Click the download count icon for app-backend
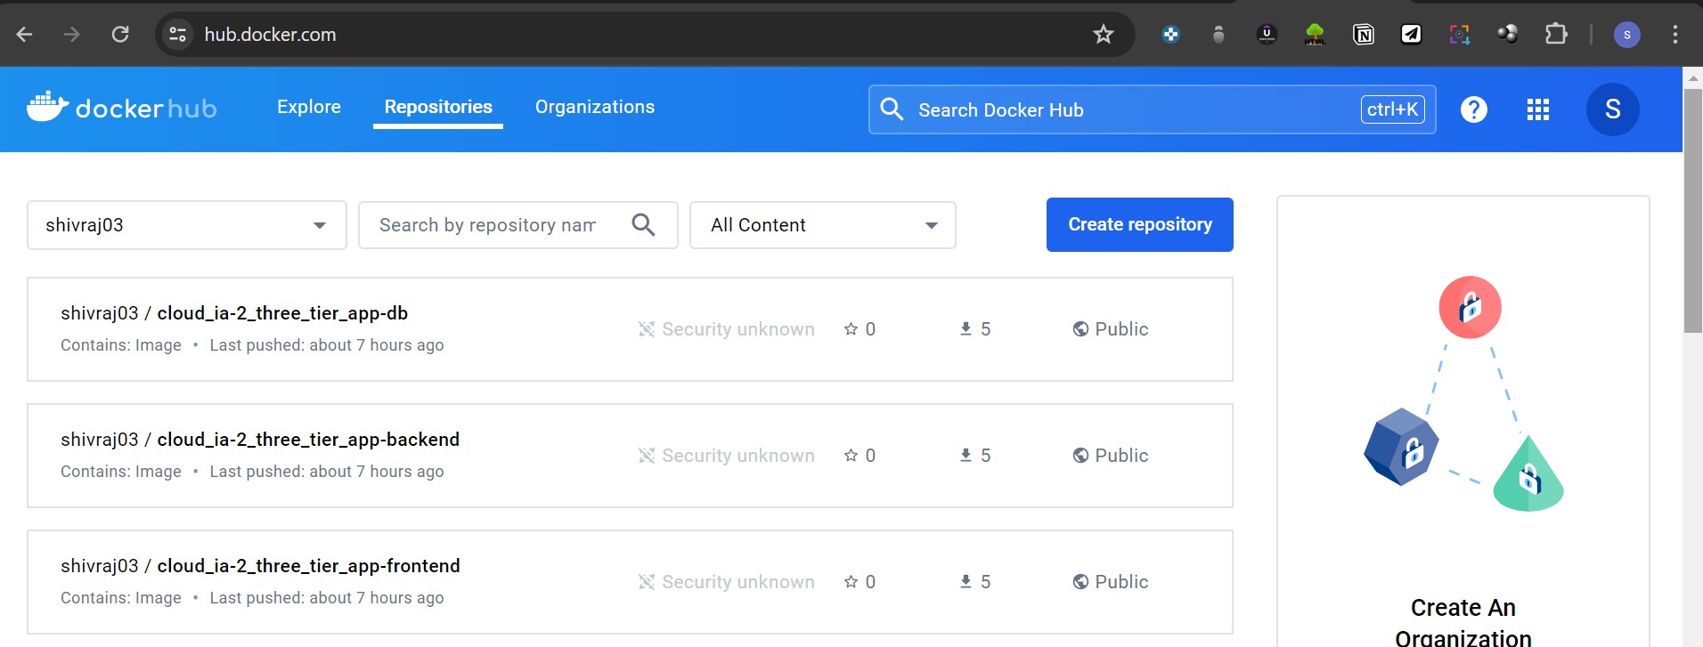This screenshot has height=647, width=1703. click(x=966, y=456)
